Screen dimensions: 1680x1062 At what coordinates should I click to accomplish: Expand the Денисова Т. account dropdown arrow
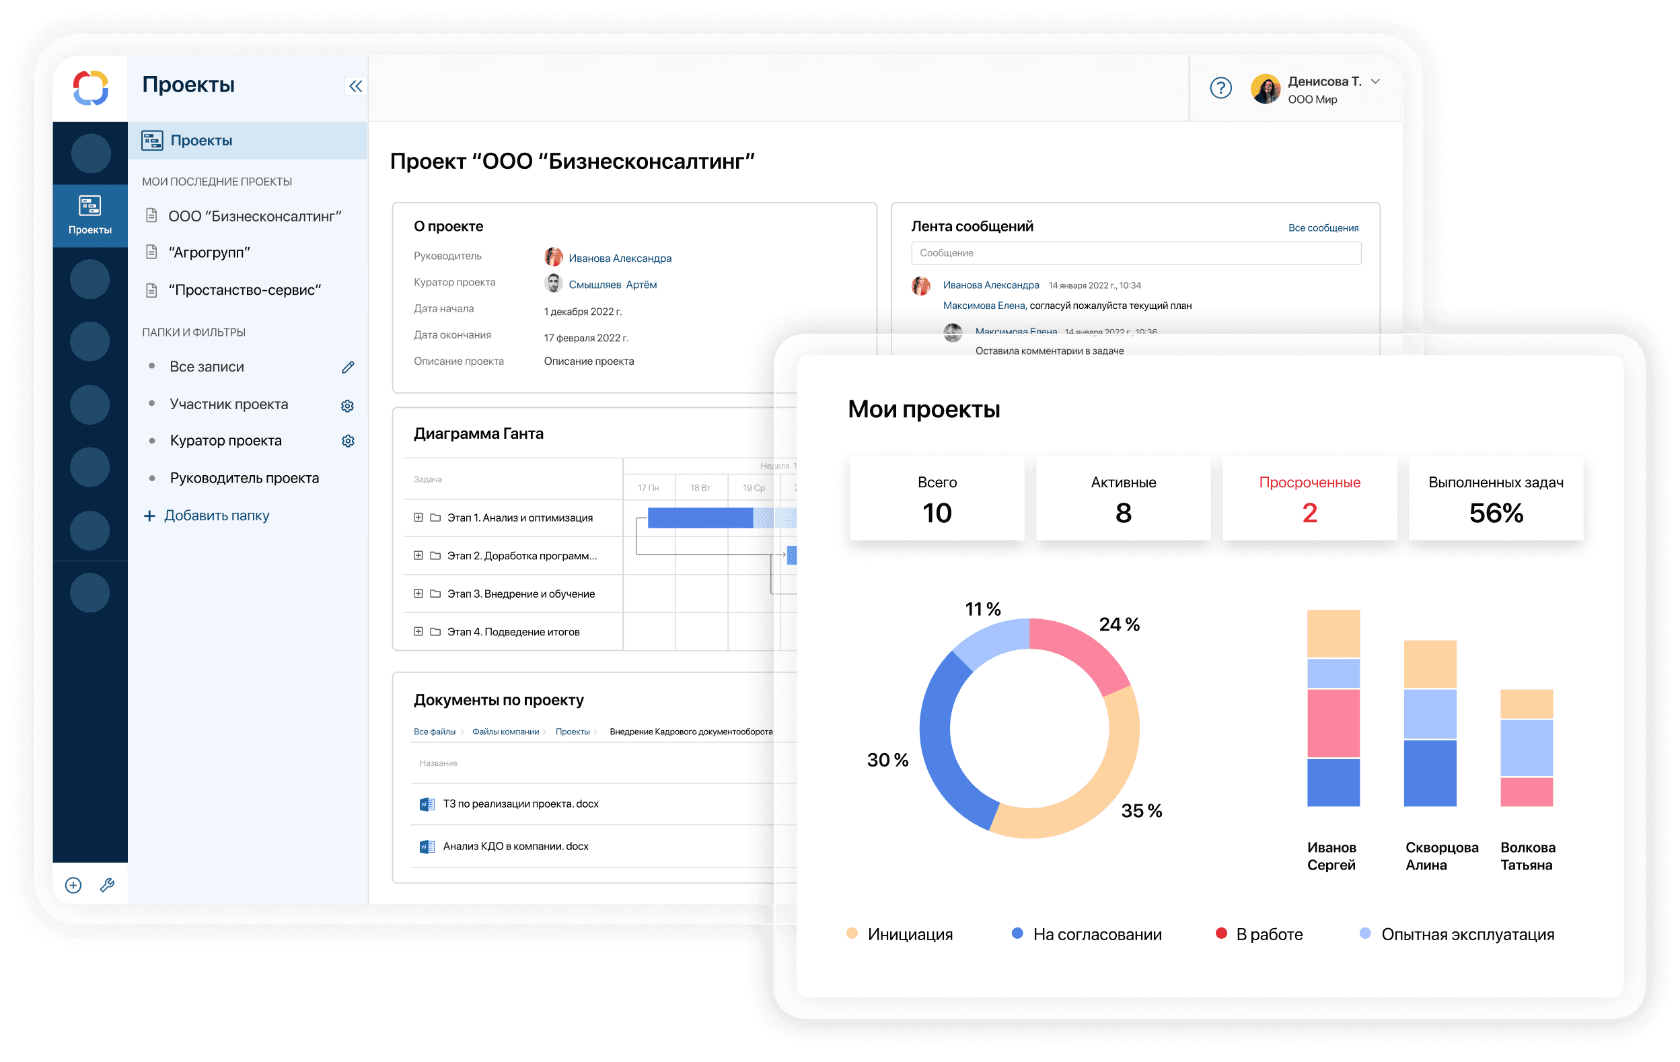(1375, 81)
